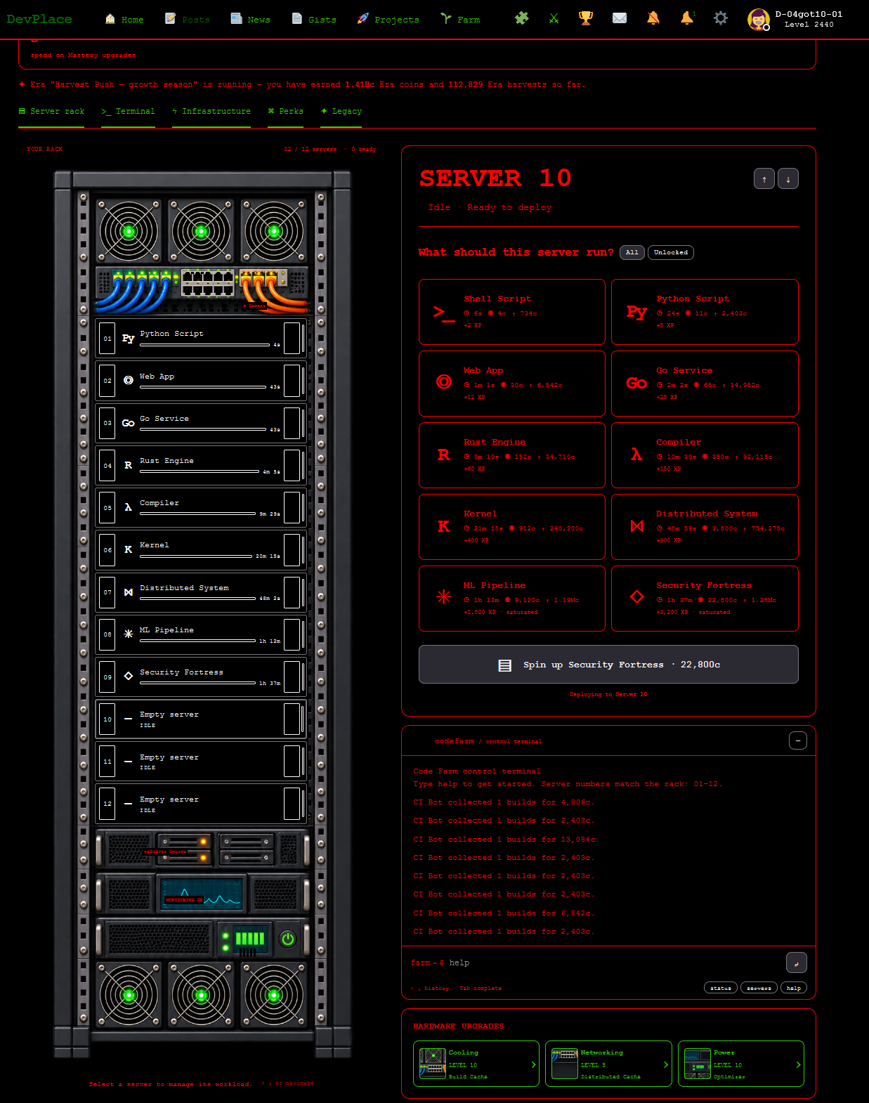Open the settings gear icon
869x1103 pixels.
721,18
